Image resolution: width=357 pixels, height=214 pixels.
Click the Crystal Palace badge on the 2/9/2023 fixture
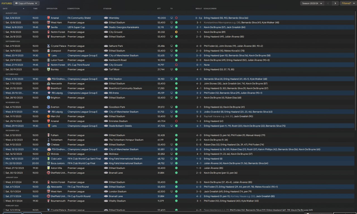pyautogui.click(x=49, y=46)
